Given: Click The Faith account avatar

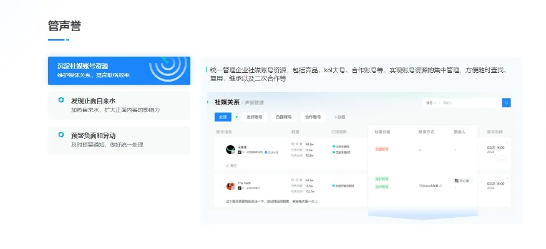Looking at the screenshot, I should click(230, 186).
